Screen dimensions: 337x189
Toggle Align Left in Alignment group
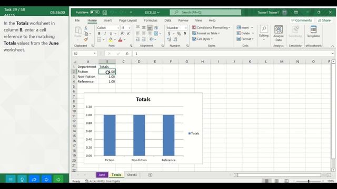coord(138,34)
